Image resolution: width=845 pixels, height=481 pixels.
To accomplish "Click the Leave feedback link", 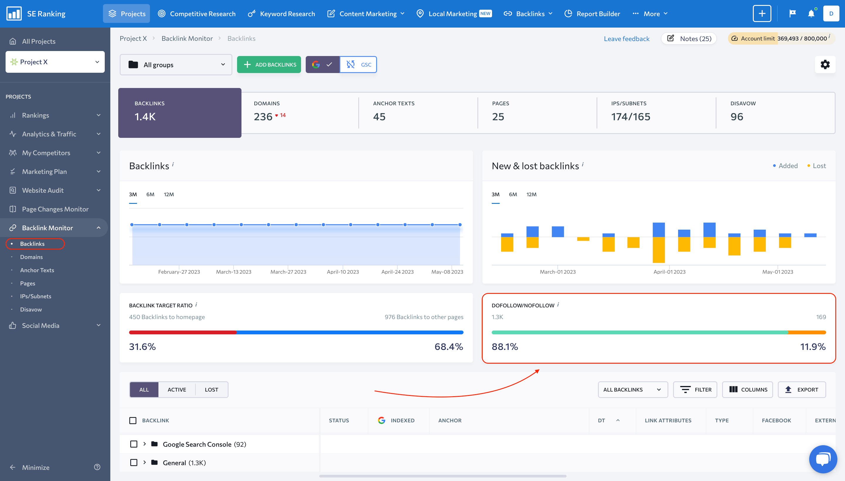I will click(x=626, y=38).
